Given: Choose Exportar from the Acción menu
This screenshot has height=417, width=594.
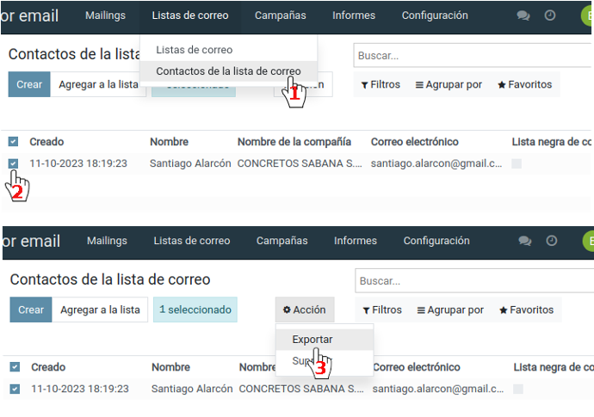Looking at the screenshot, I should (312, 339).
